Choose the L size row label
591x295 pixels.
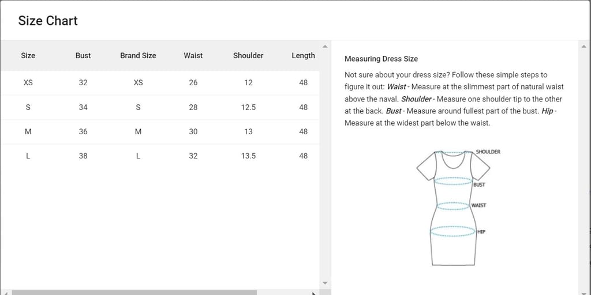[x=28, y=156]
